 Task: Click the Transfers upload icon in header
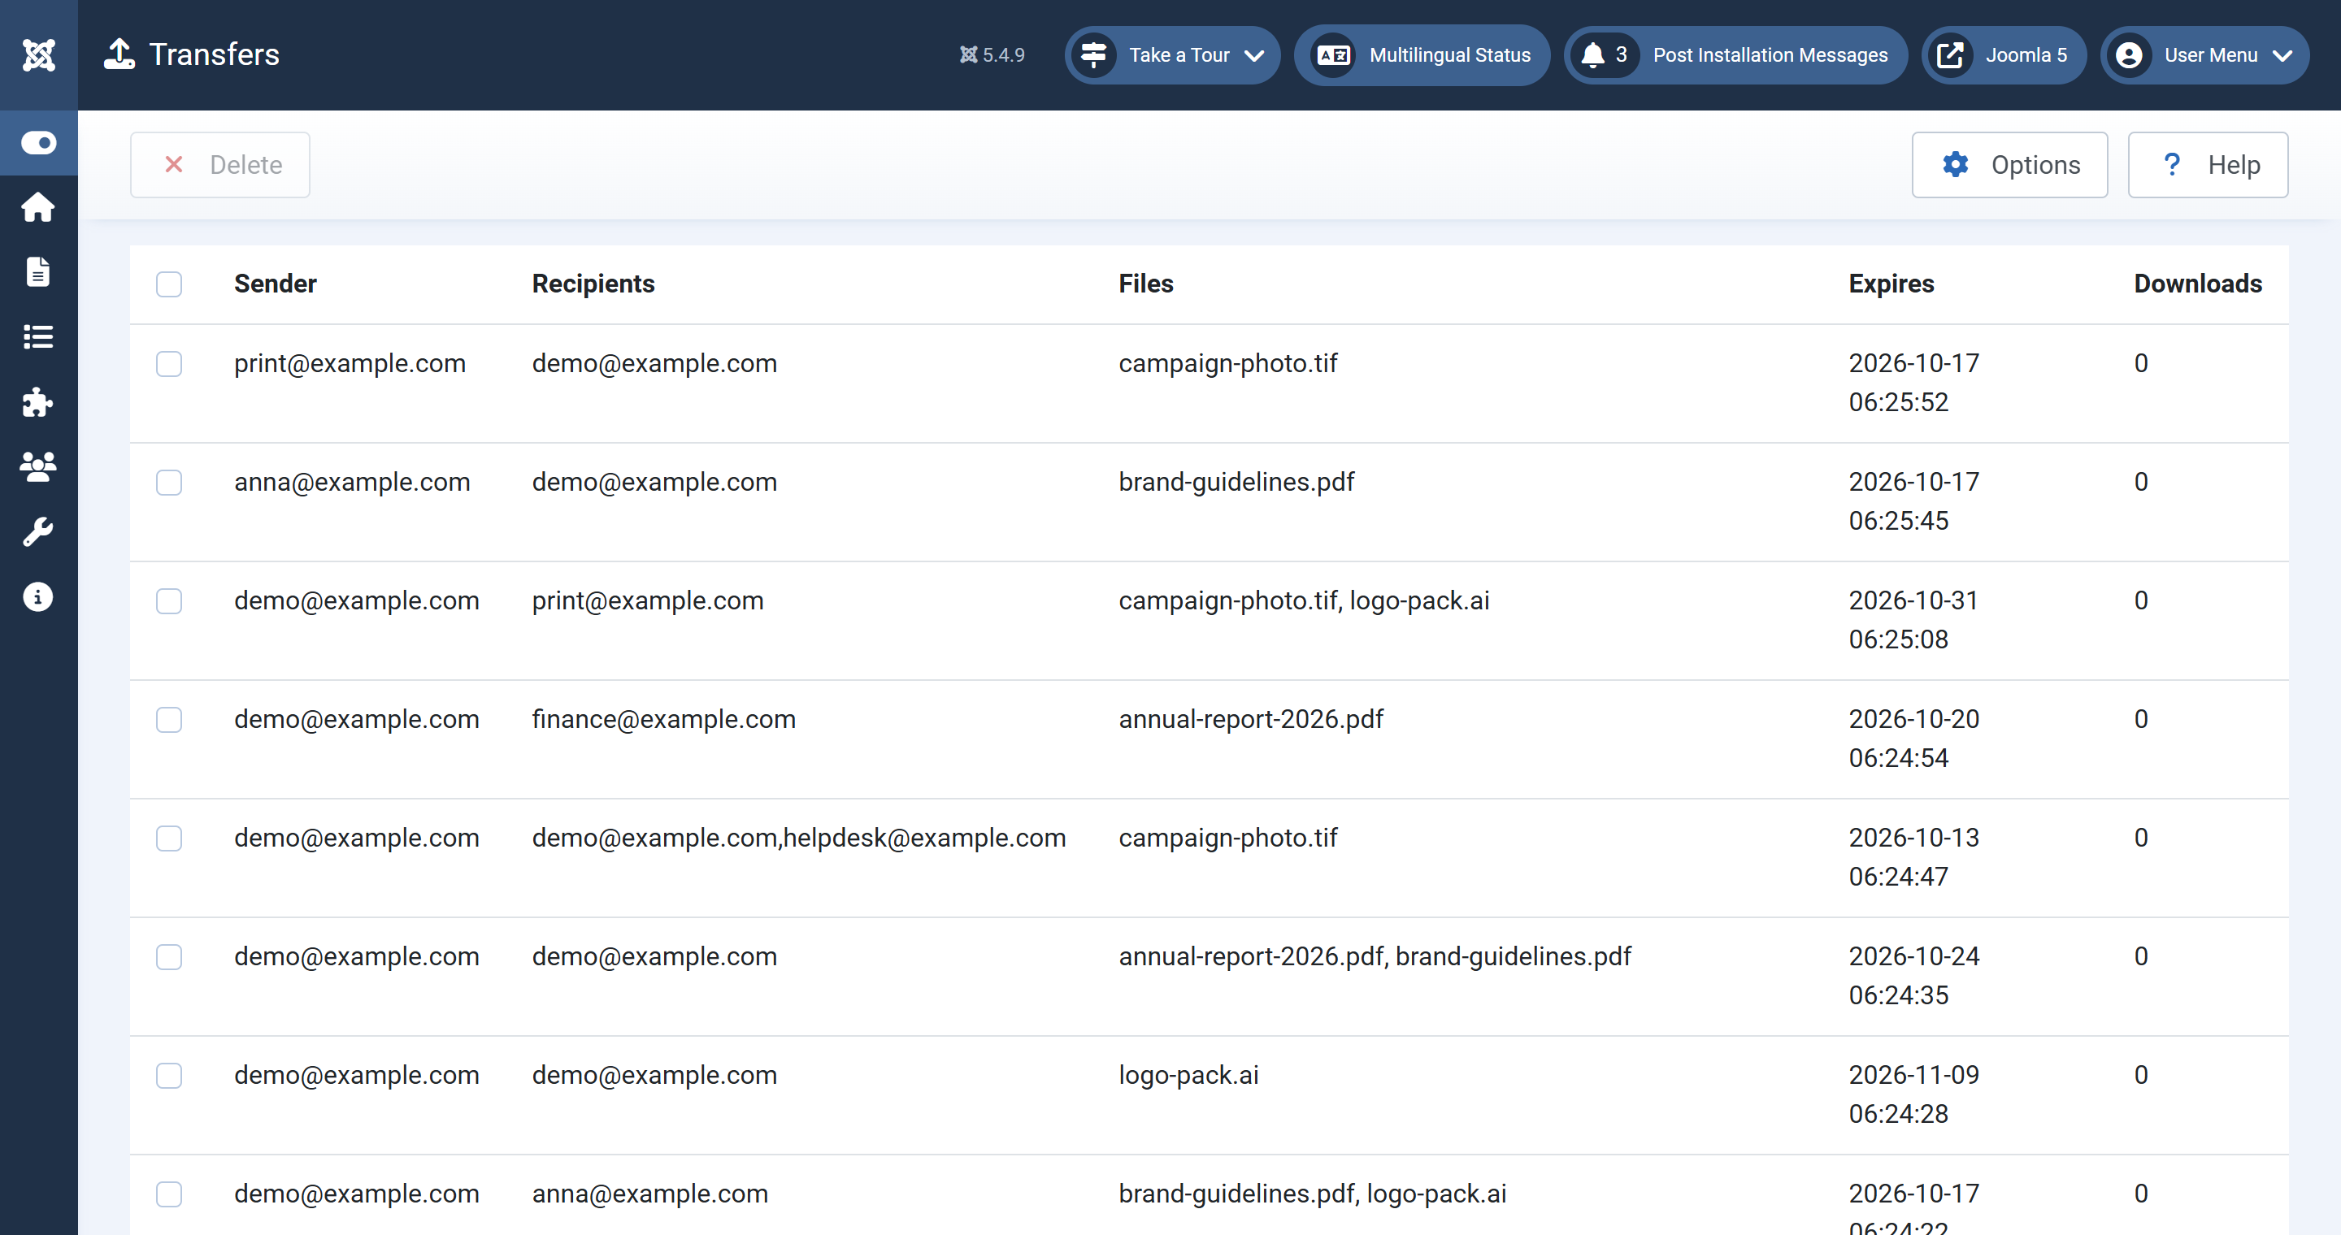119,54
